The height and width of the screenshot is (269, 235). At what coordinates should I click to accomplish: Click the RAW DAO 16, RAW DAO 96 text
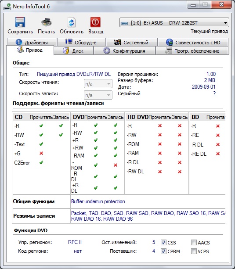pyautogui.click(x=102, y=219)
